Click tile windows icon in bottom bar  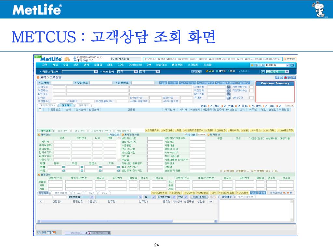[44, 232]
